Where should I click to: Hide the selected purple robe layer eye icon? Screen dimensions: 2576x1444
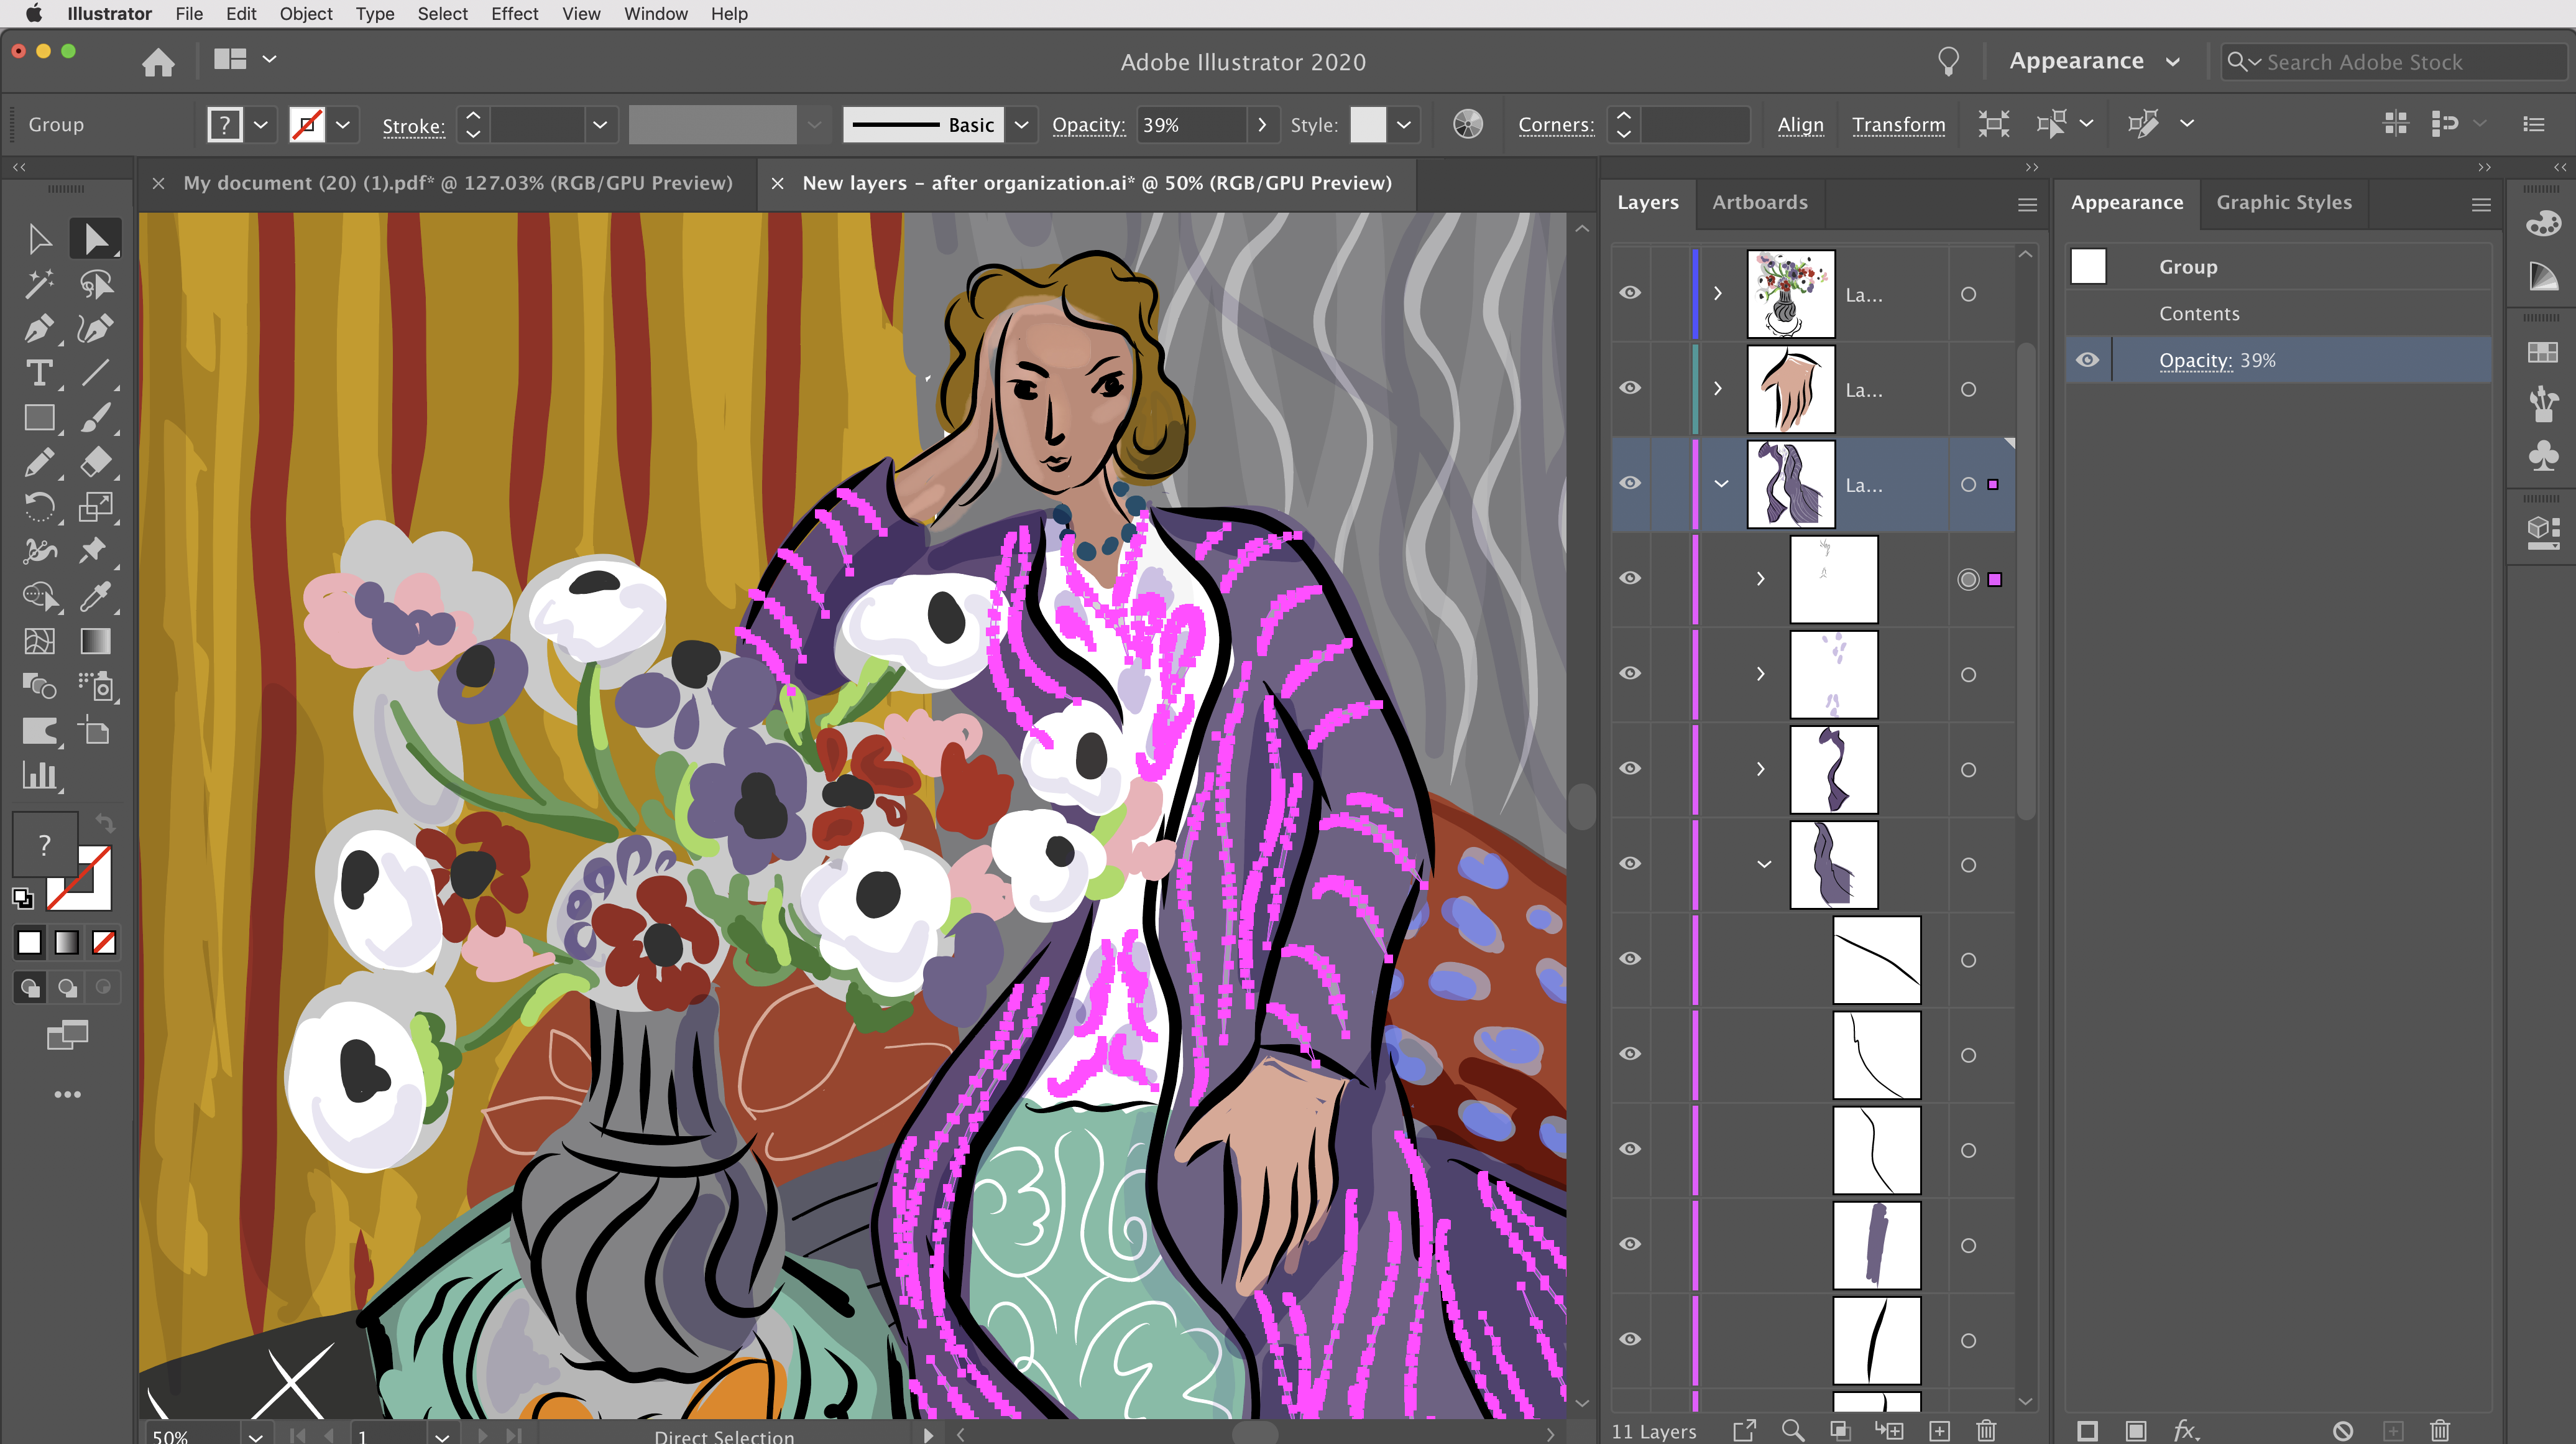(1630, 483)
